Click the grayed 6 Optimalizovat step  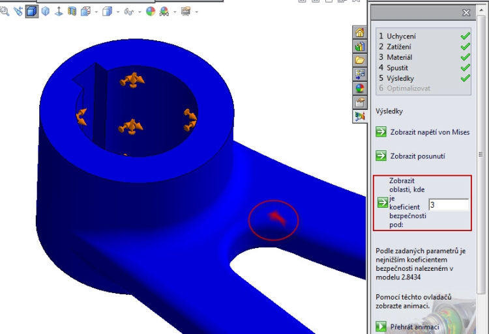click(x=404, y=89)
